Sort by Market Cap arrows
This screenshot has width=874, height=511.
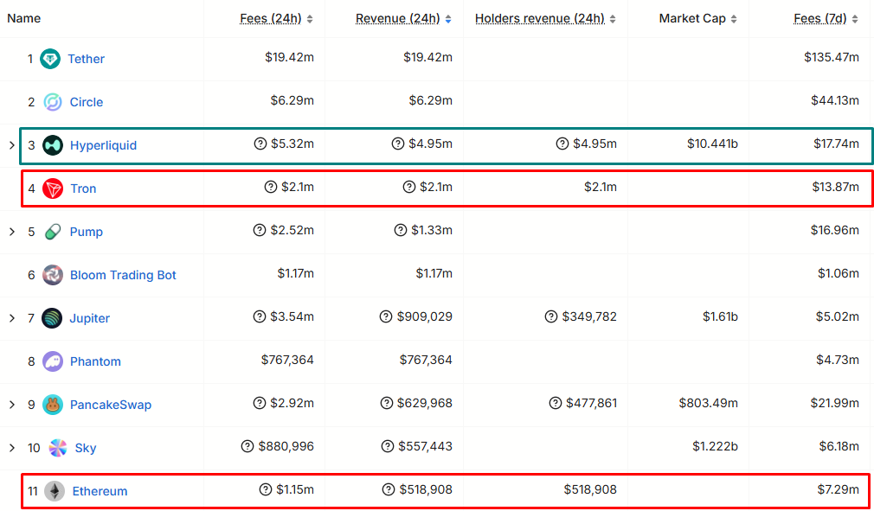pyautogui.click(x=734, y=19)
